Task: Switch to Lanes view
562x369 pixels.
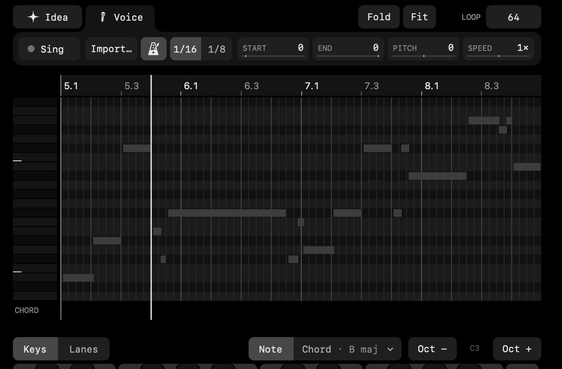Action: [84, 349]
